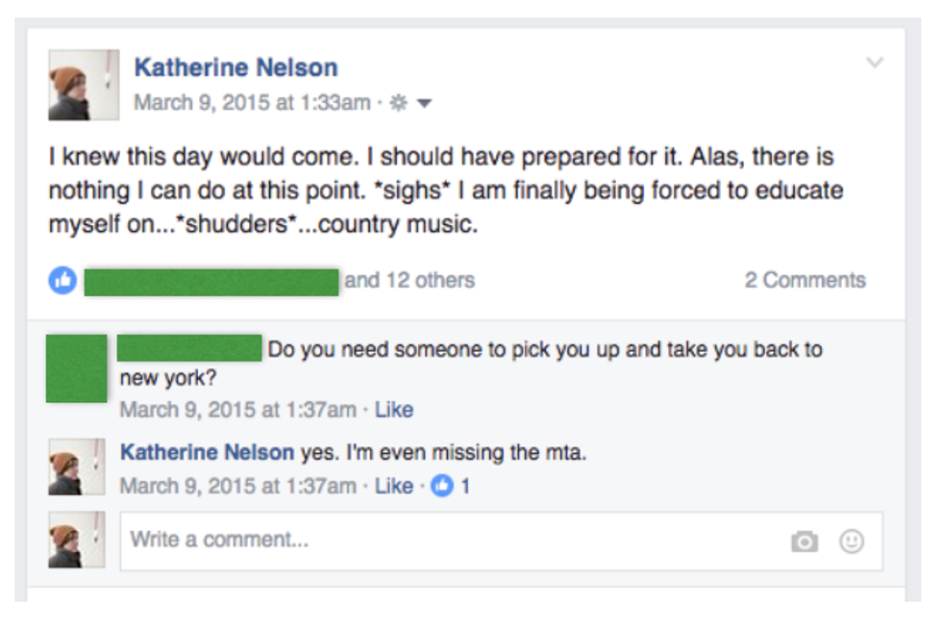Expand the audience selector arrow beside the gear
Viewport: 942px width, 628px height.
(x=424, y=103)
